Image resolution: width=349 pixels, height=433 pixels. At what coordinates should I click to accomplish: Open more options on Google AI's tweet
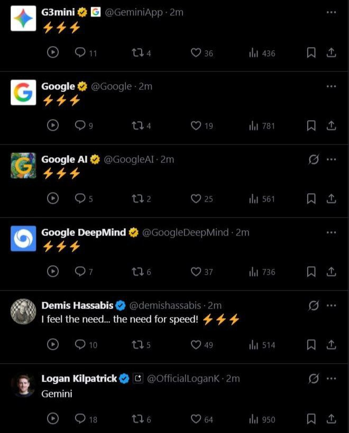tap(332, 159)
